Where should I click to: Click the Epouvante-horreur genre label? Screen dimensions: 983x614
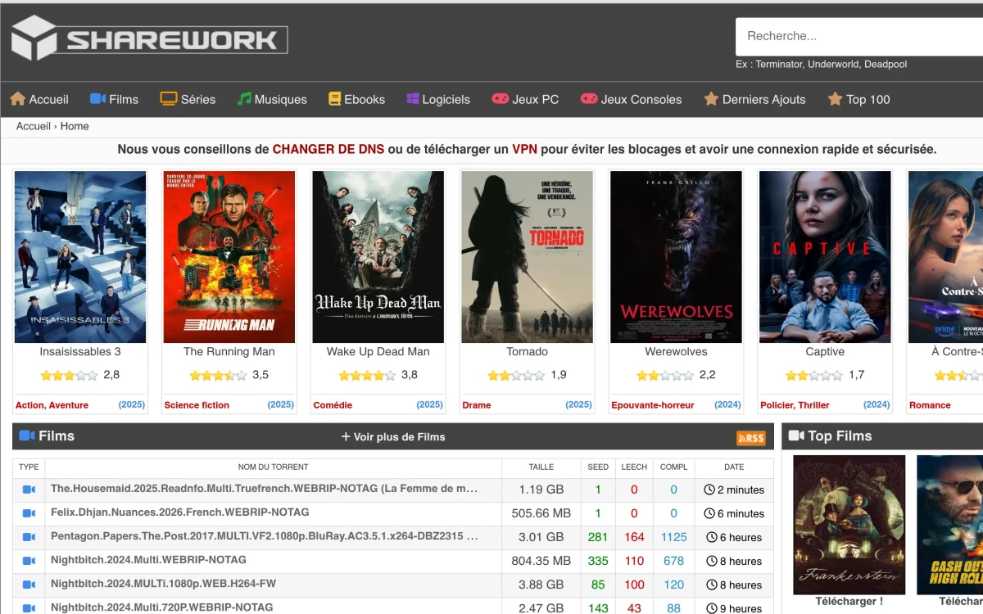coord(653,404)
